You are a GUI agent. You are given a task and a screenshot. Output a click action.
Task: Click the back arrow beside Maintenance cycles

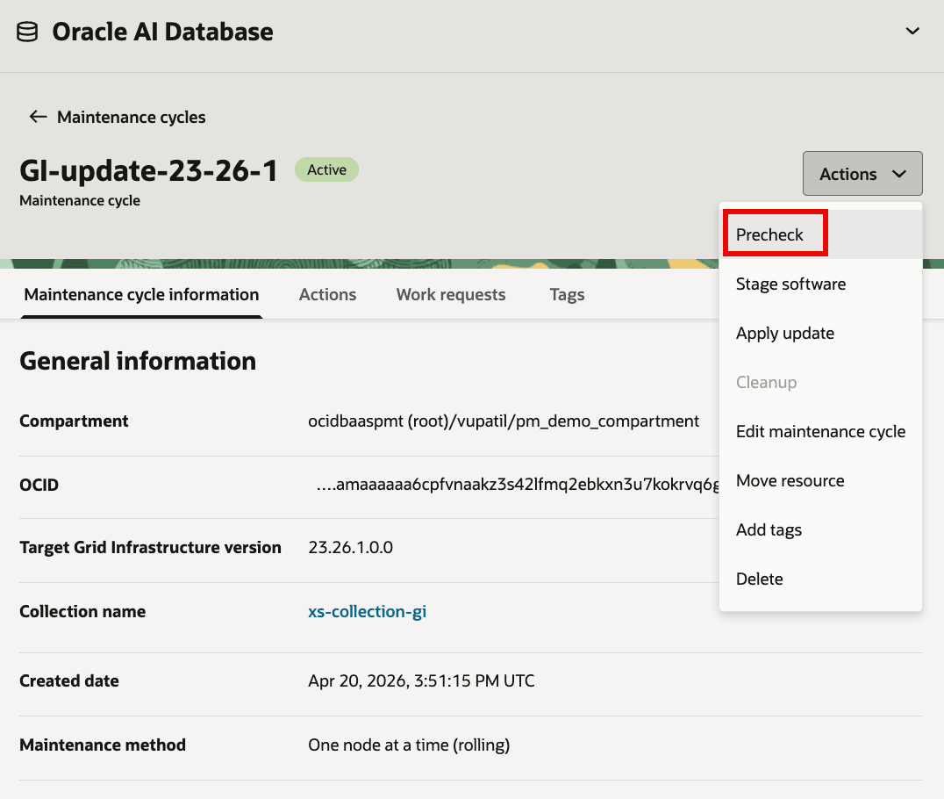click(x=38, y=116)
